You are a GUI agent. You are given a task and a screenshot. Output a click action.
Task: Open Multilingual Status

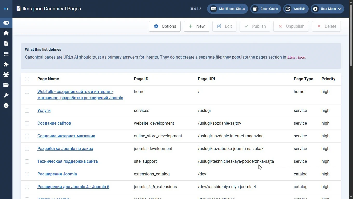click(228, 9)
